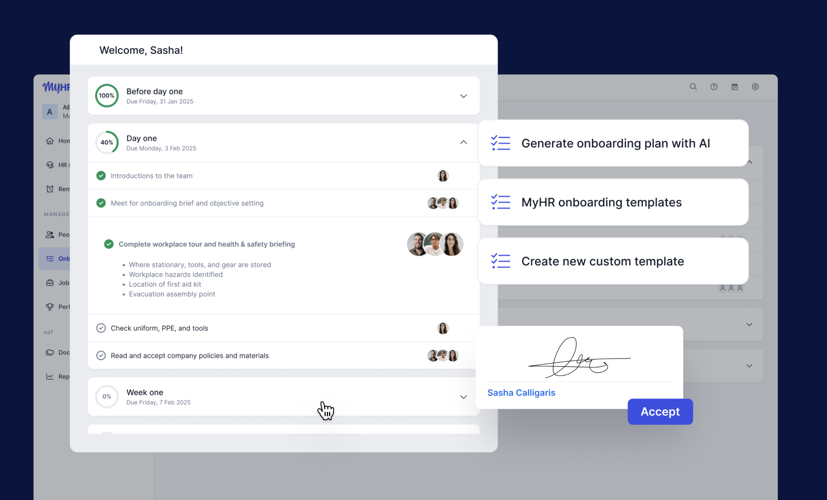Open the settings gear icon
The image size is (827, 500).
click(x=755, y=87)
